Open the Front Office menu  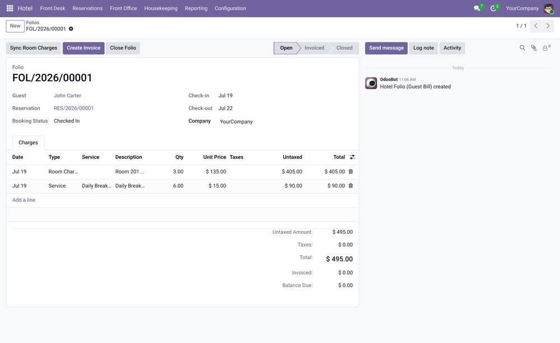[x=123, y=8]
